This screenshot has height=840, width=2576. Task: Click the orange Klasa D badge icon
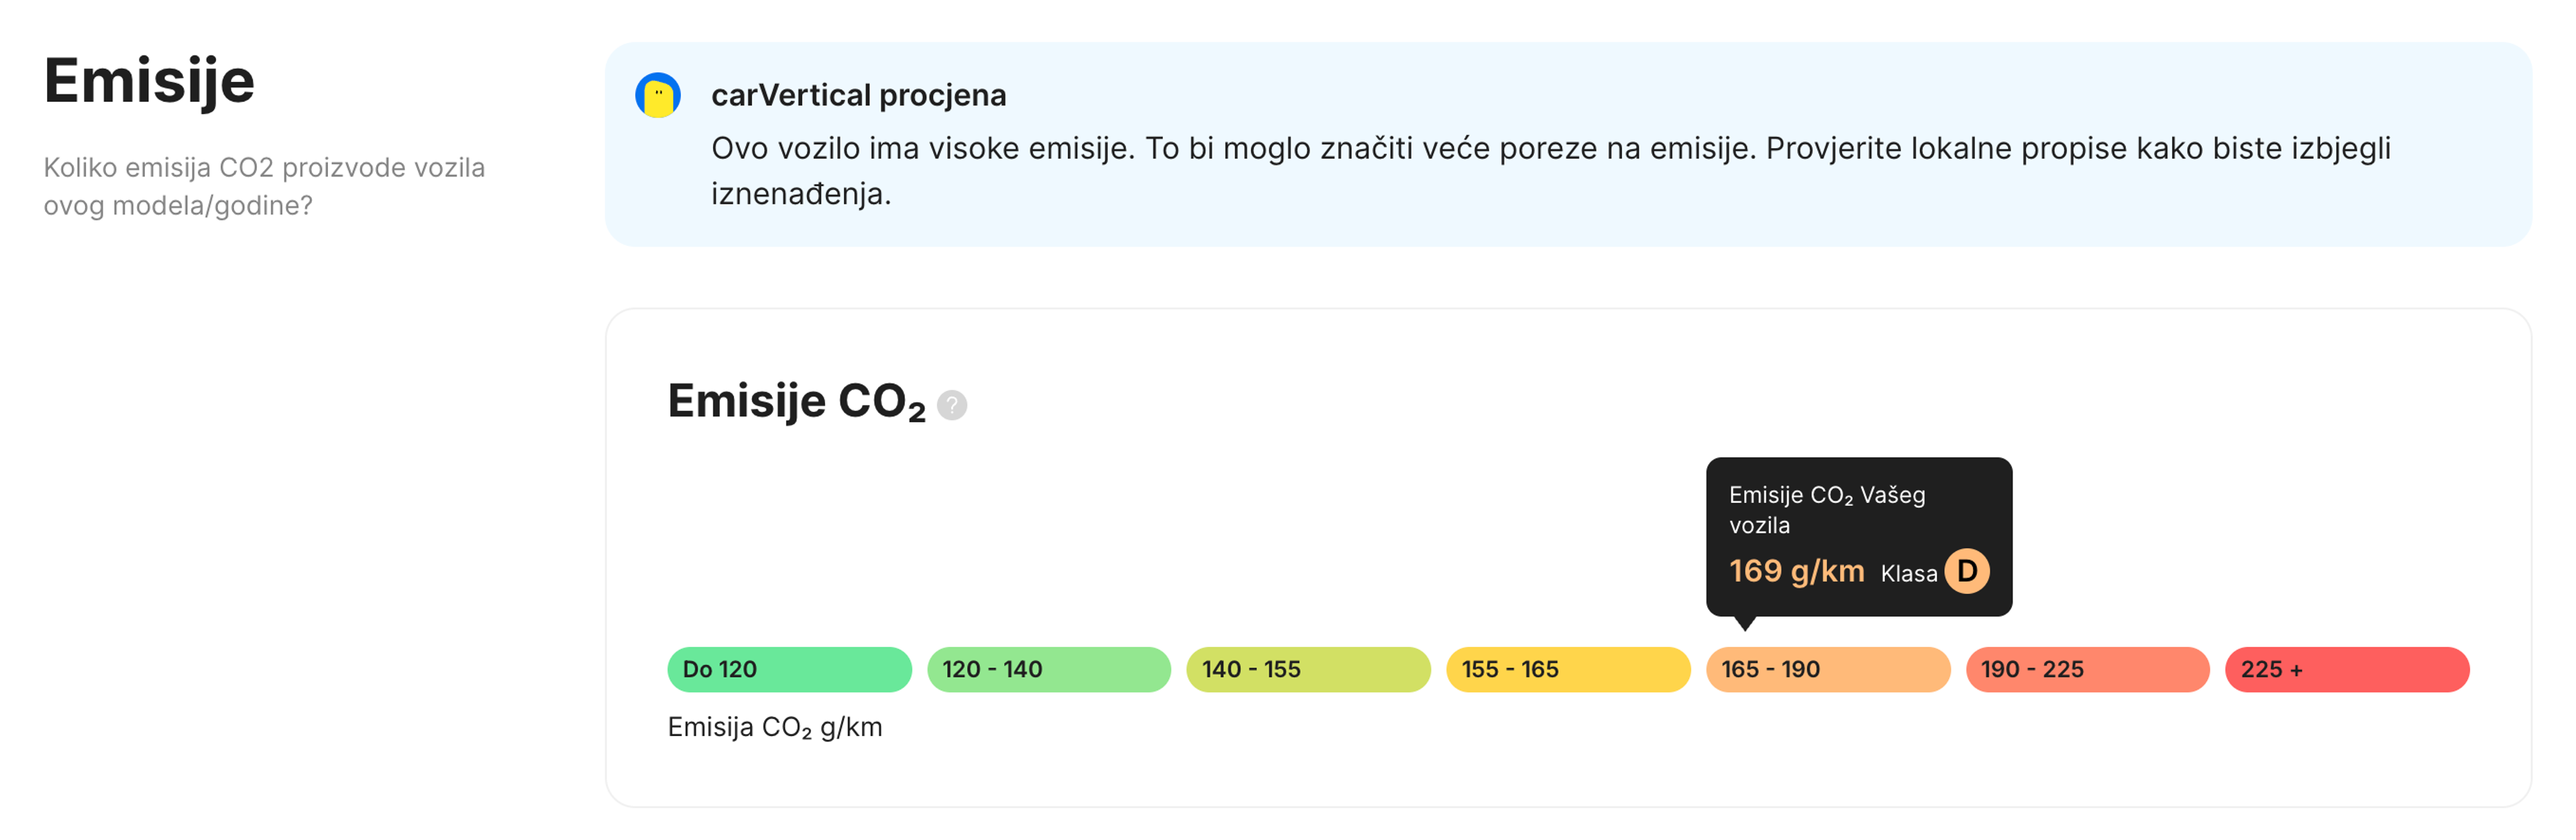click(x=1968, y=571)
